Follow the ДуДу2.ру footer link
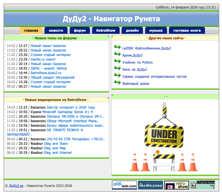222x194 pixels. click(16, 186)
